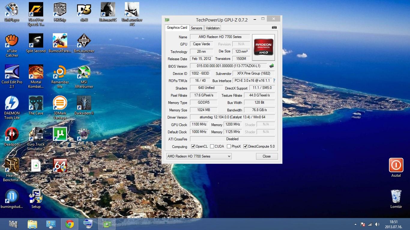Image resolution: width=410 pixels, height=230 pixels.
Task: Toggle the OpenCL checkbox
Action: [x=193, y=146]
